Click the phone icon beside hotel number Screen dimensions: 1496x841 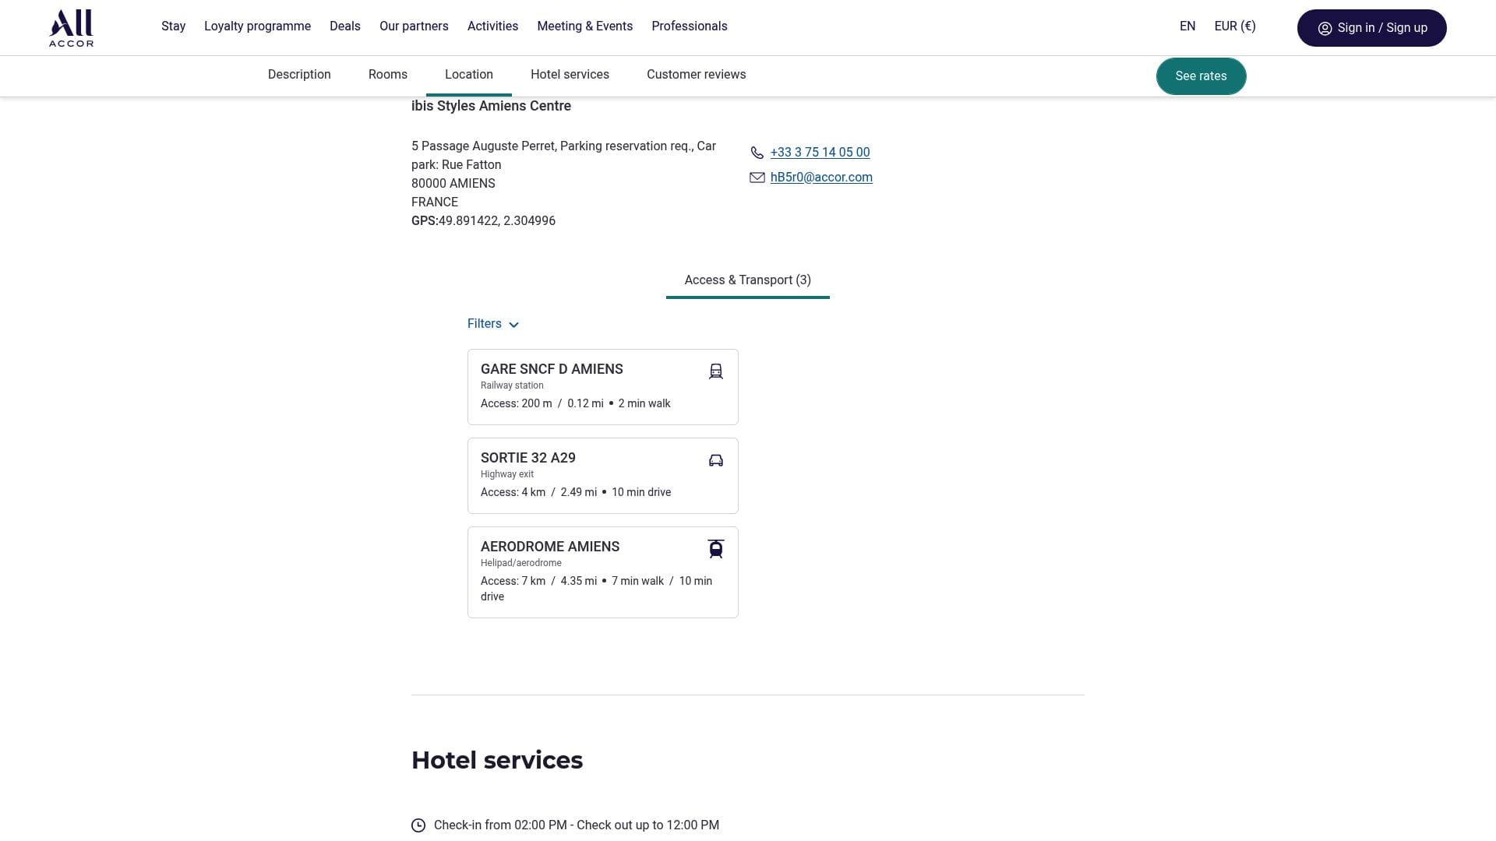point(757,153)
